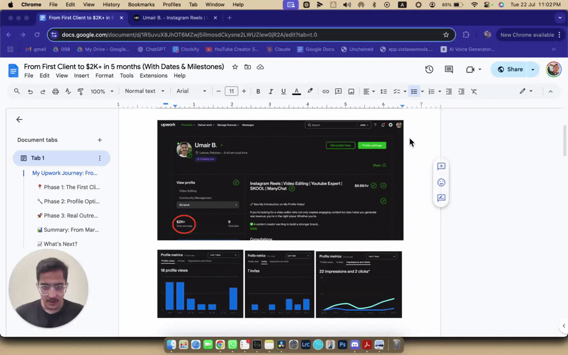Start a Meet video call

pos(470,69)
